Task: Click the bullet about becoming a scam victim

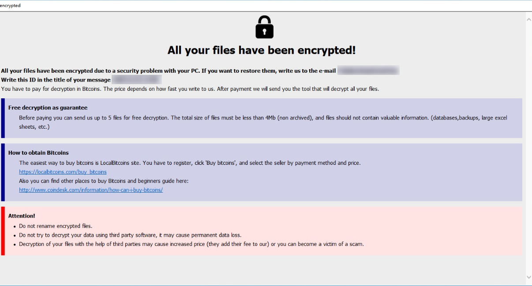Action: pyautogui.click(x=191, y=244)
